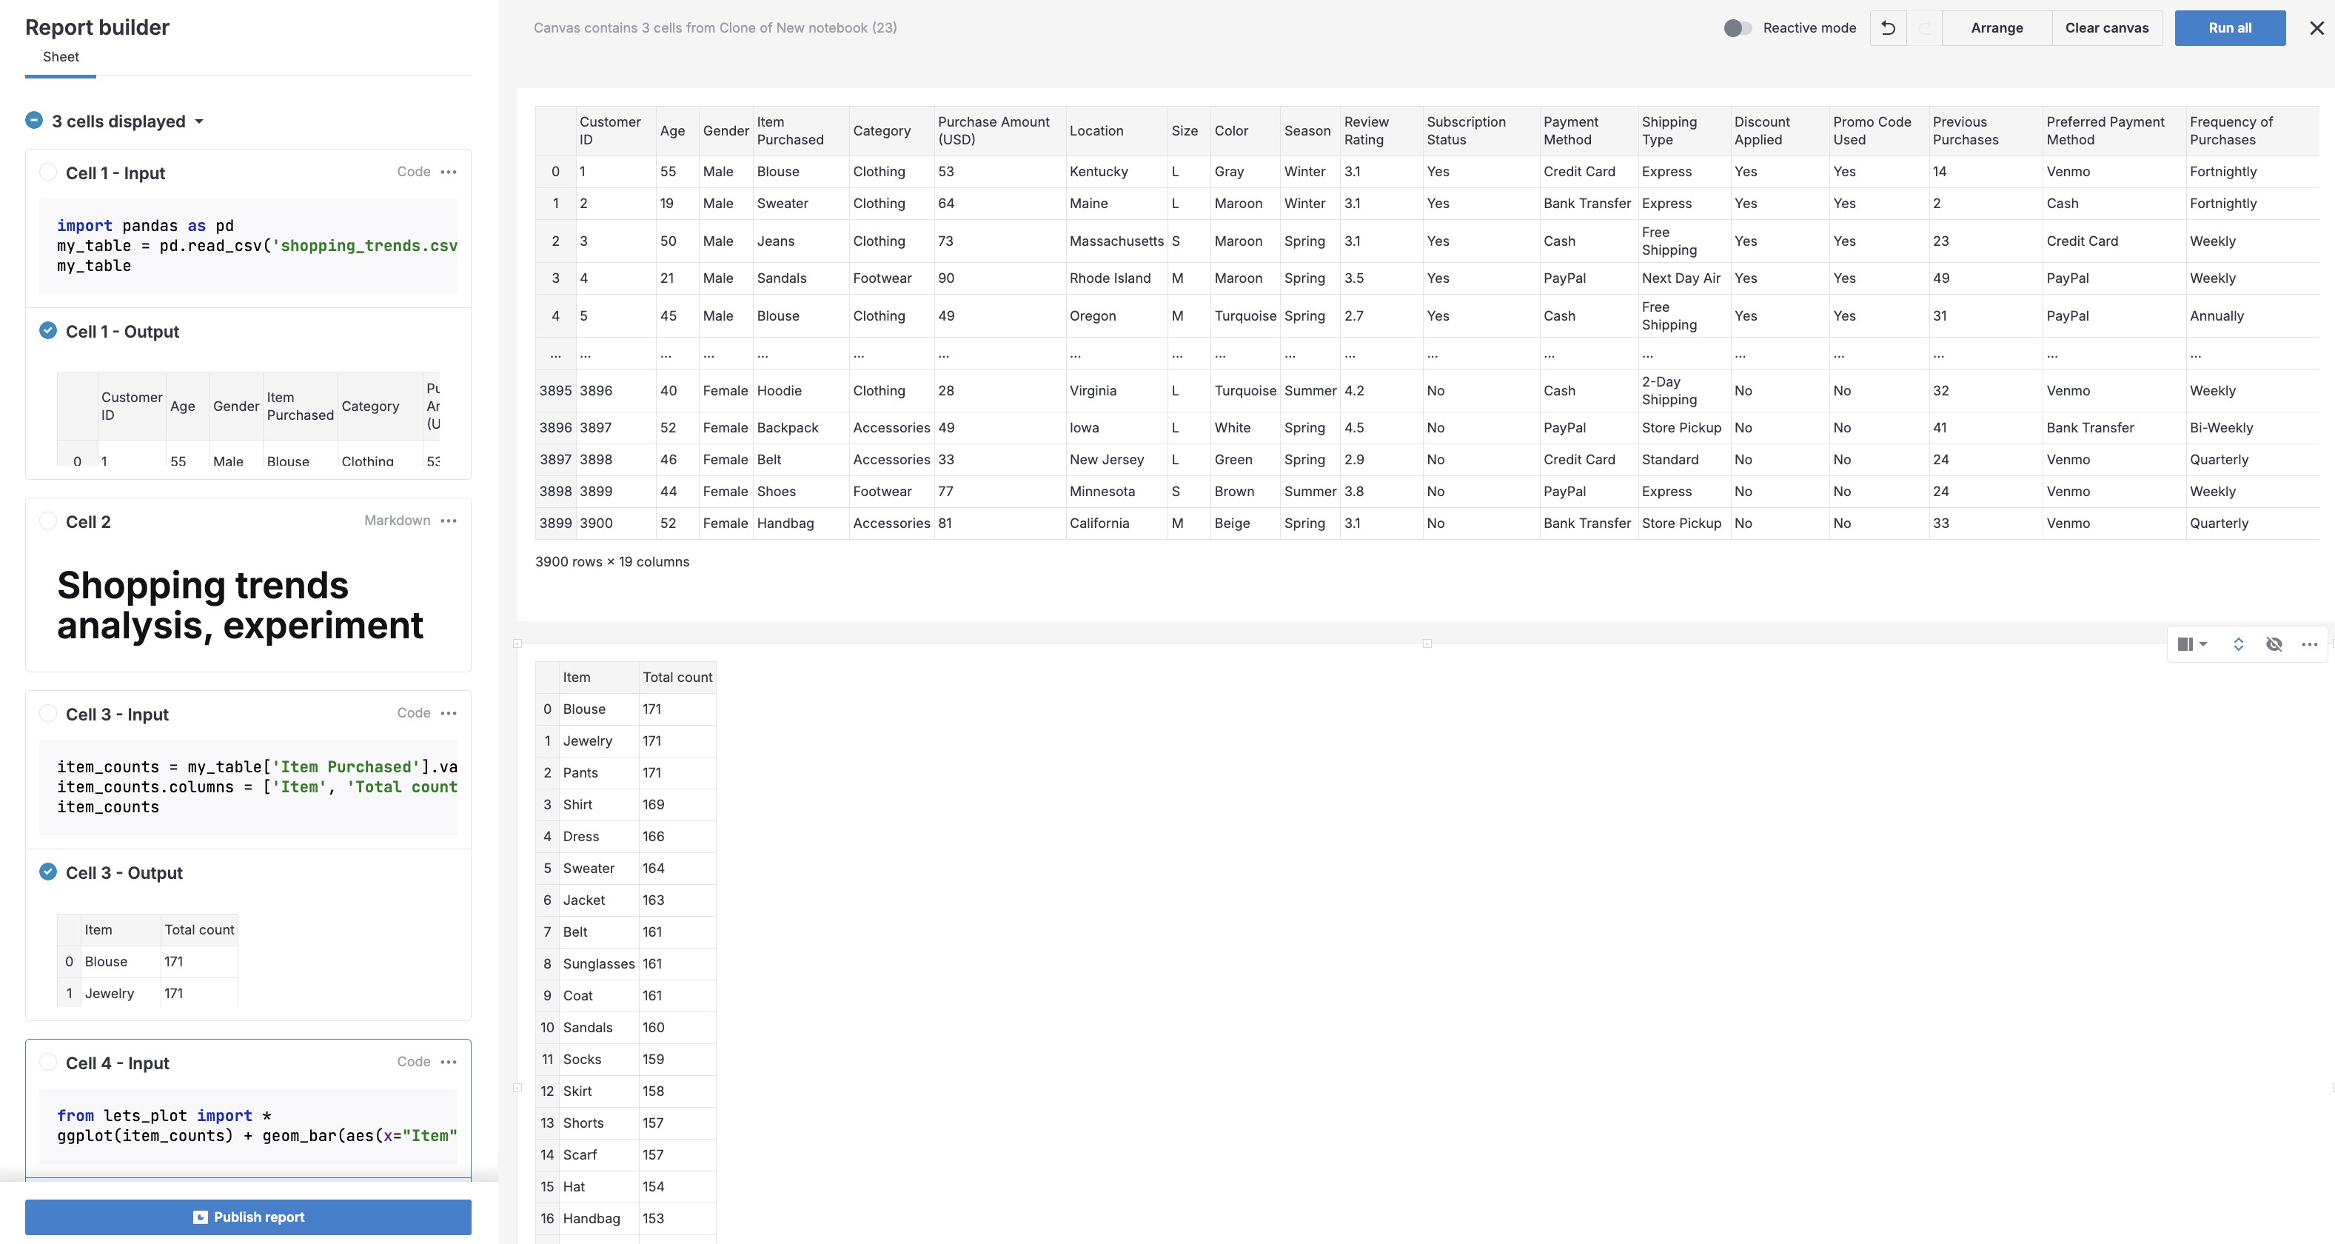Click the column layout icon above the item counts table
The image size is (2335, 1244).
pyautogui.click(x=2187, y=645)
